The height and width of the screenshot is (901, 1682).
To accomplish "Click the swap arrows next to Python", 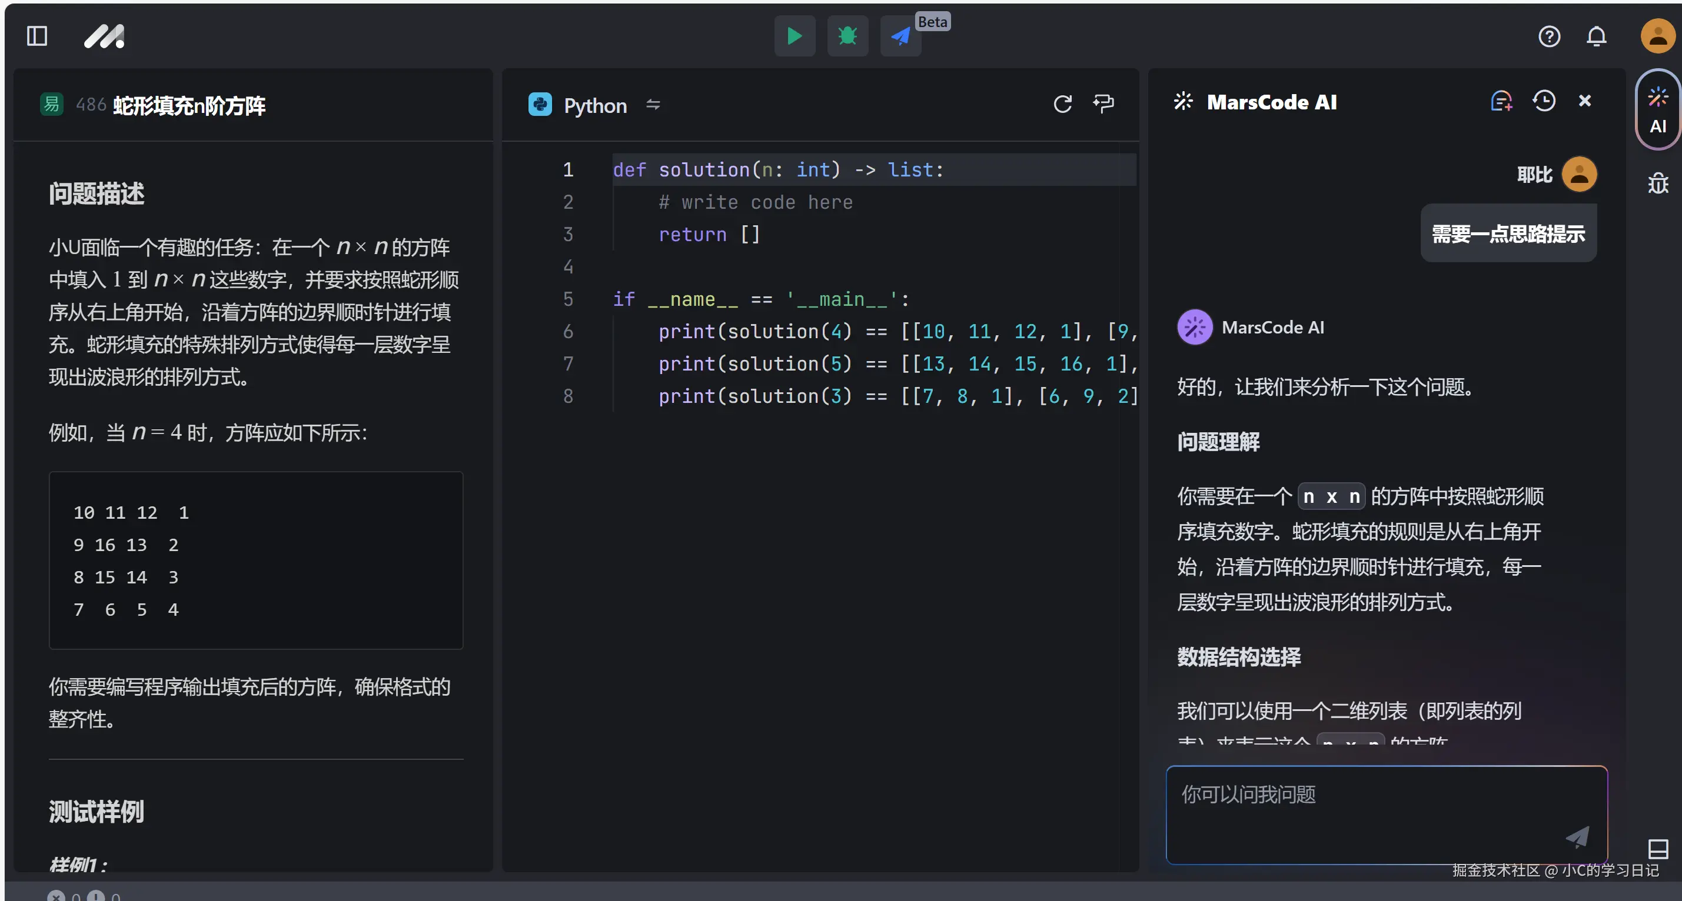I will click(653, 104).
